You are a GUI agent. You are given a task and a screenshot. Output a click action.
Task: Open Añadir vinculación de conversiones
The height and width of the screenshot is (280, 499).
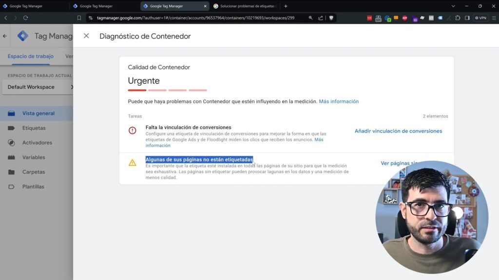[x=398, y=131]
